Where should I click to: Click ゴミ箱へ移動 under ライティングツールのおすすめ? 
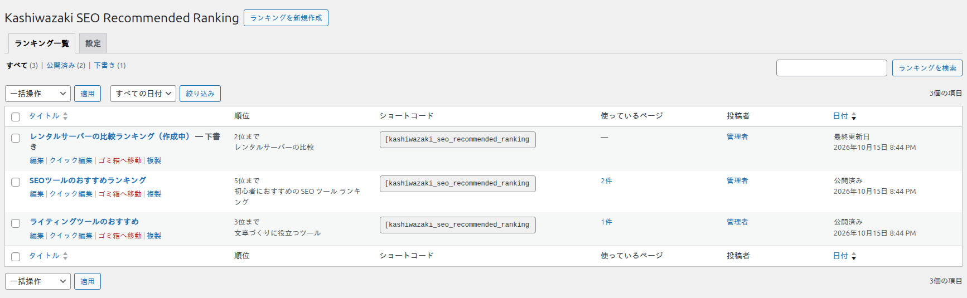pos(120,236)
